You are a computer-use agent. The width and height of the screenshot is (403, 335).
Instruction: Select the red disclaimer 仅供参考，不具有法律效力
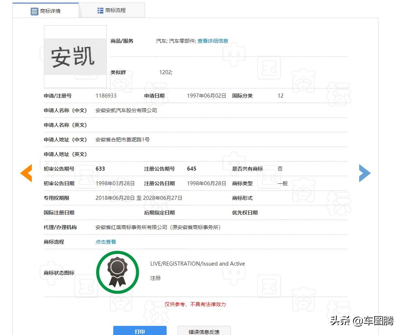[x=195, y=304]
